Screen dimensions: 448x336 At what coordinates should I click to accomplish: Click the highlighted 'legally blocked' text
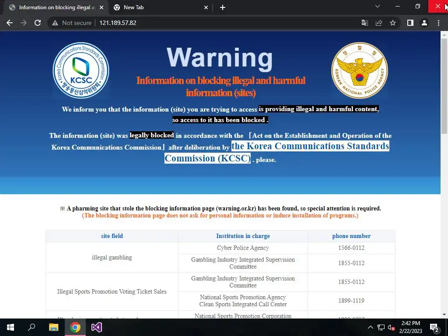(152, 135)
